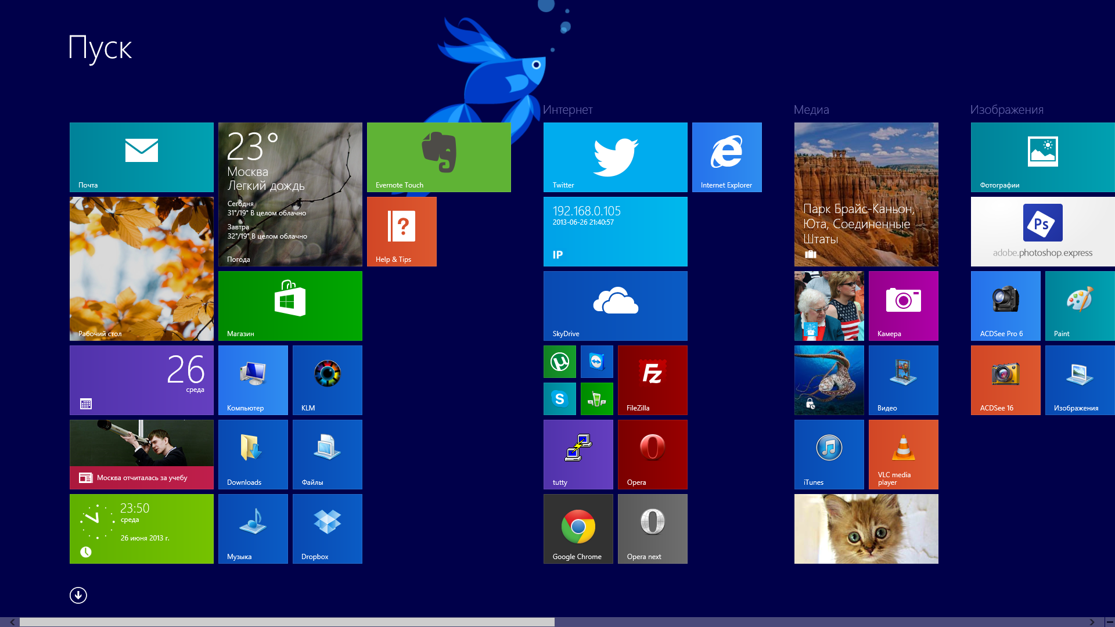Open the Камера camera tile
The height and width of the screenshot is (627, 1115).
[x=904, y=306]
